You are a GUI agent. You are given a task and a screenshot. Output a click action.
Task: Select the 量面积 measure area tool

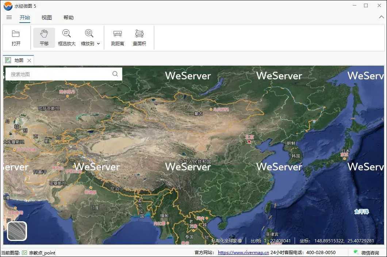click(139, 38)
